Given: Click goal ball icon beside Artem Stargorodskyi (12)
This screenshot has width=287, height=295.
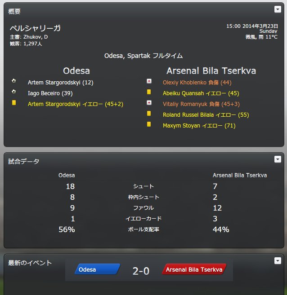Looking at the screenshot, I should (14, 81).
